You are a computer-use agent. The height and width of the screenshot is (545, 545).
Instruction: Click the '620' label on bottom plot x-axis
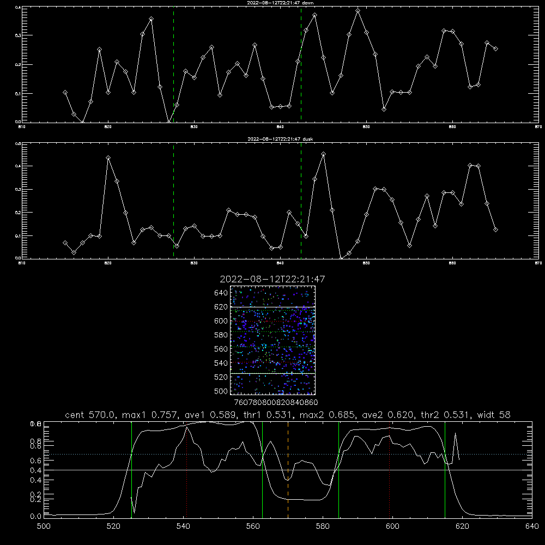pyautogui.click(x=462, y=526)
